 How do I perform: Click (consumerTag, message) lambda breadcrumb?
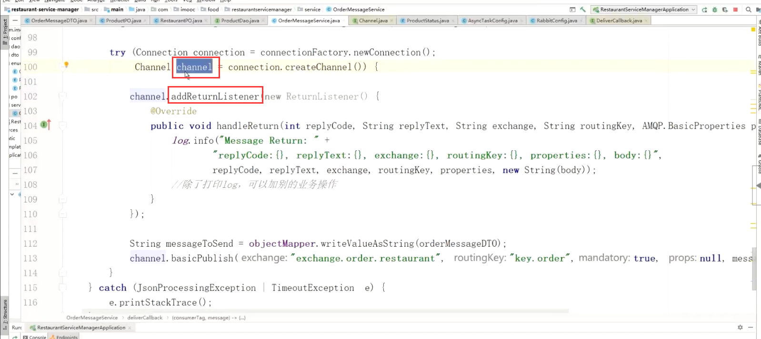[x=209, y=318]
